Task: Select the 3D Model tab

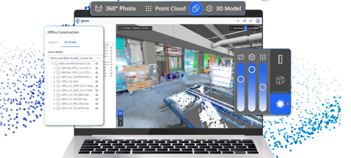Action: (x=70, y=42)
